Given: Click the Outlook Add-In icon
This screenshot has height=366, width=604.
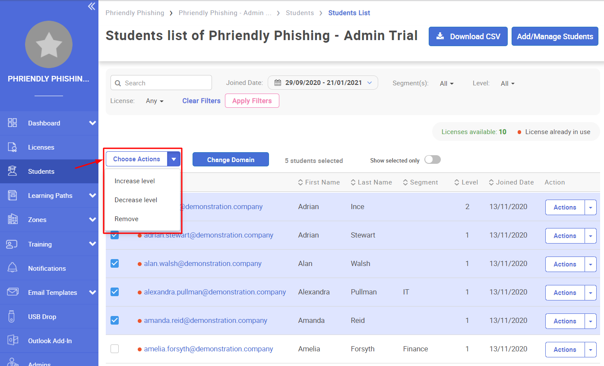Looking at the screenshot, I should coord(13,341).
